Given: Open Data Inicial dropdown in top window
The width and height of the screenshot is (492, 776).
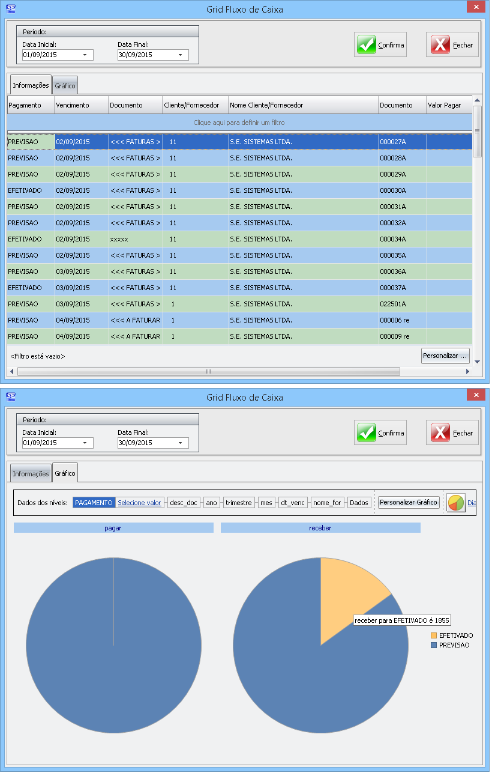Looking at the screenshot, I should pos(85,55).
